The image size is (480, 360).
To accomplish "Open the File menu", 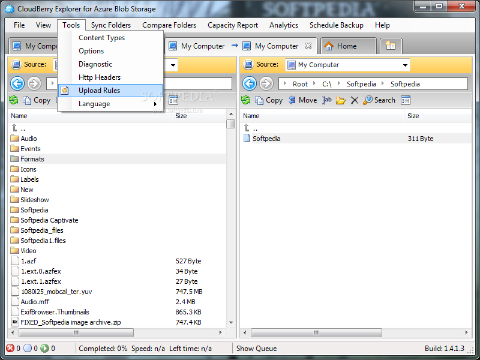I will (x=19, y=25).
